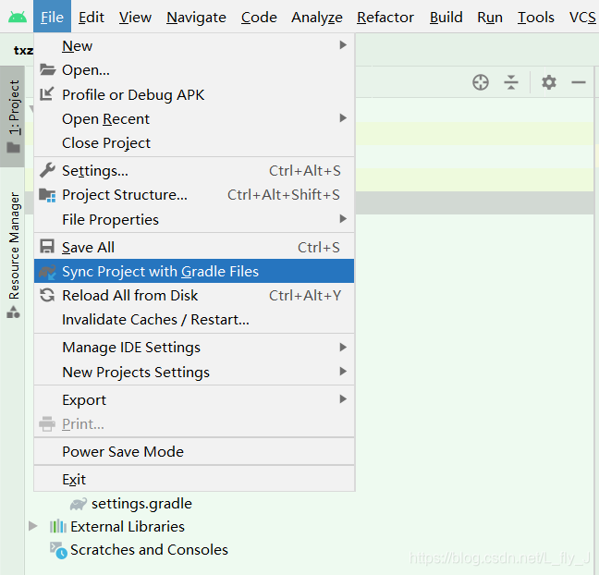Click the Resource Manager shapes icon
This screenshot has width=599, height=575.
click(13, 312)
